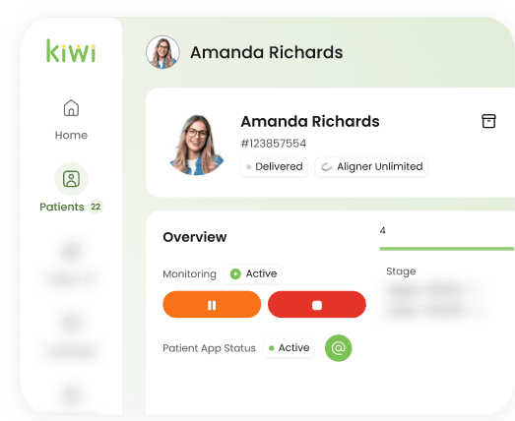Click the green @ email button
515x421 pixels.
point(339,348)
